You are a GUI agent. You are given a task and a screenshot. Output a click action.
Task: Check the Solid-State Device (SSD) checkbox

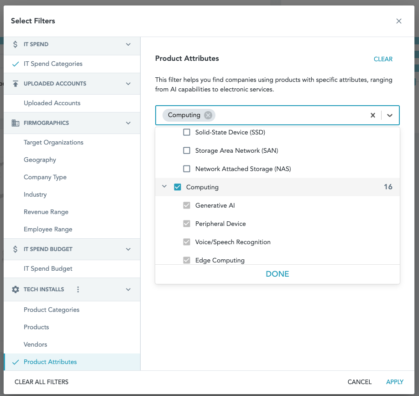tap(187, 133)
